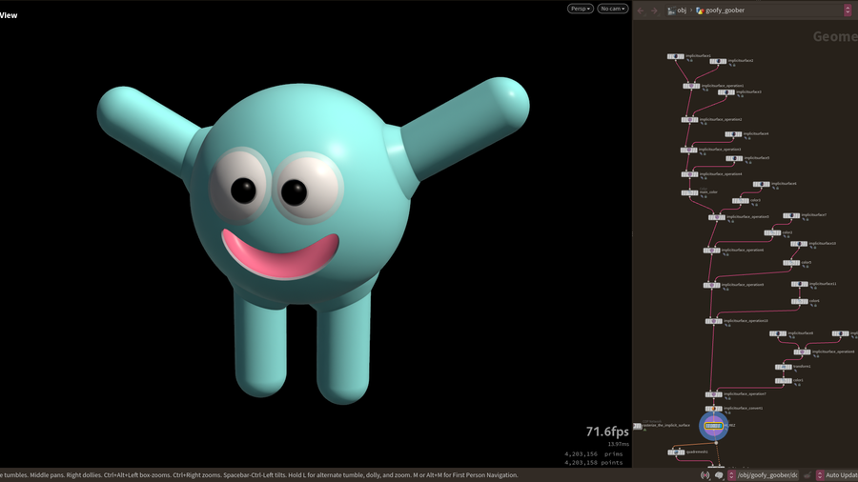Click the highlighted node with blue display ring

pyautogui.click(x=713, y=426)
